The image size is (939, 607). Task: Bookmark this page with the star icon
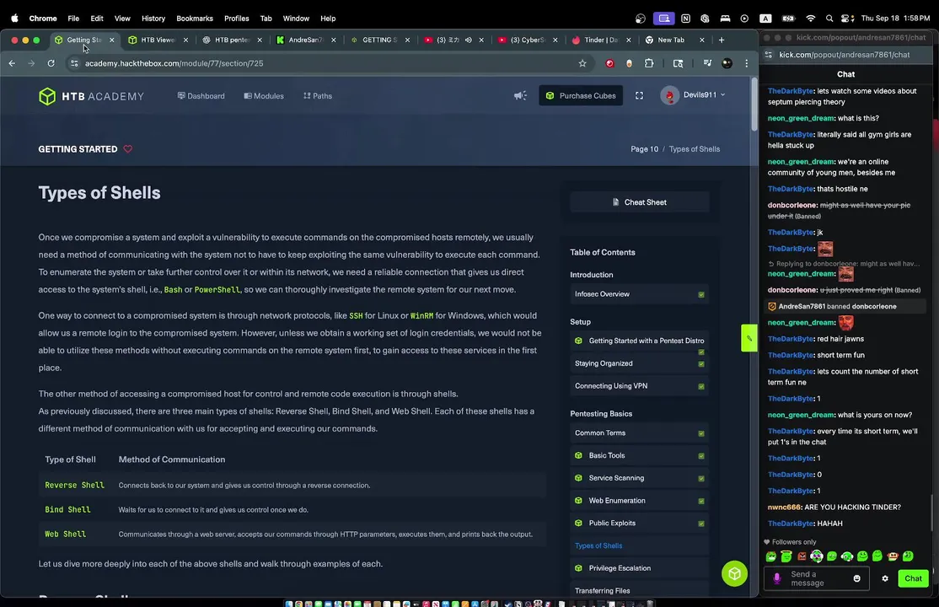pyautogui.click(x=582, y=63)
